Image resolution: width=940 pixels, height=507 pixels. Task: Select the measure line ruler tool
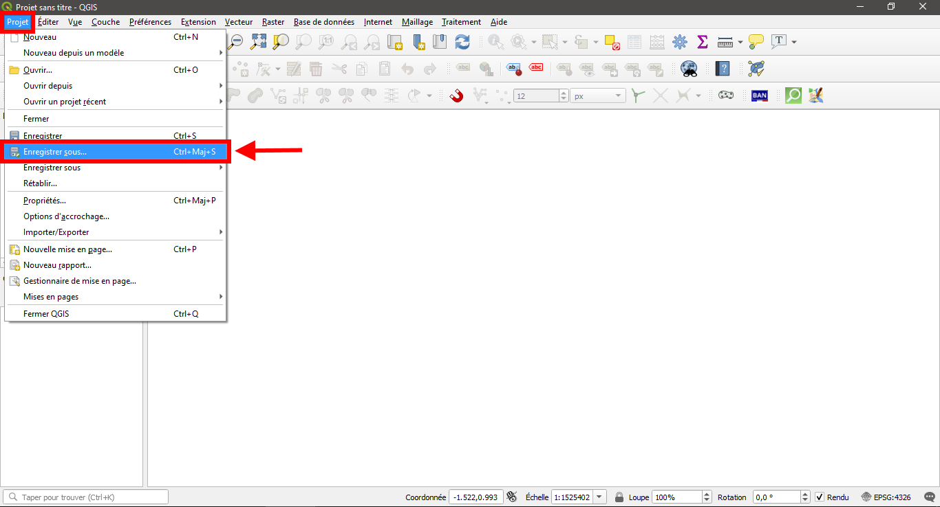[x=725, y=42]
